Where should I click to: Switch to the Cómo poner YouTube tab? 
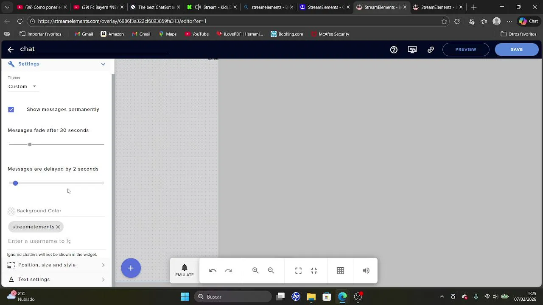pyautogui.click(x=42, y=7)
